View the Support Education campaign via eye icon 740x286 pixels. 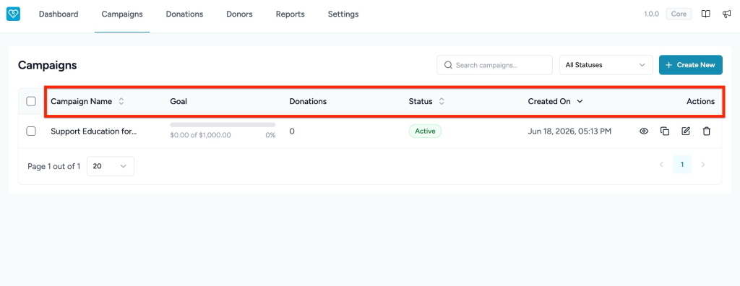(x=644, y=131)
